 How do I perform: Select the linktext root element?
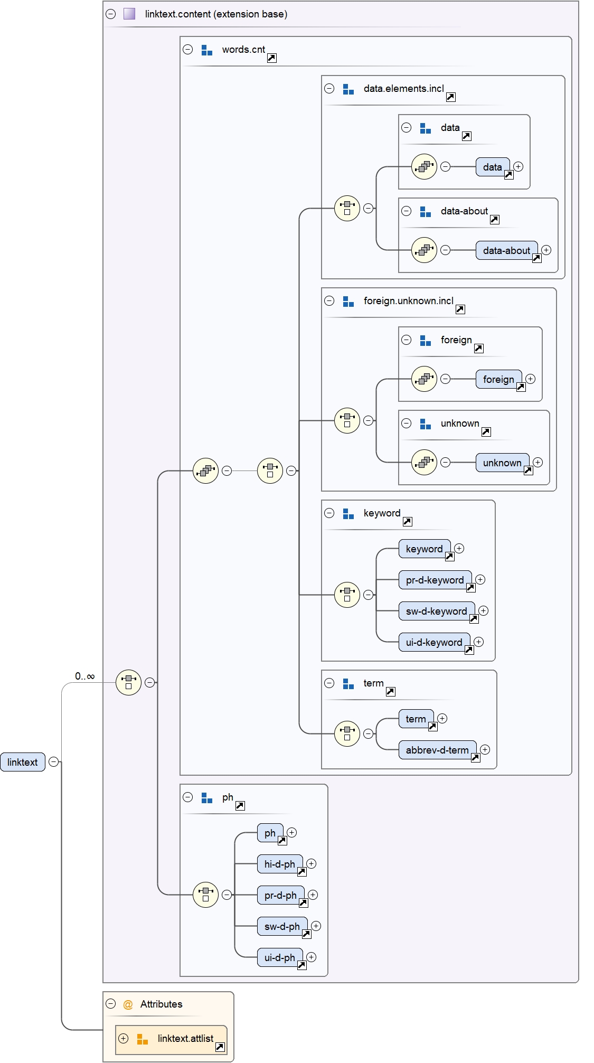[23, 762]
